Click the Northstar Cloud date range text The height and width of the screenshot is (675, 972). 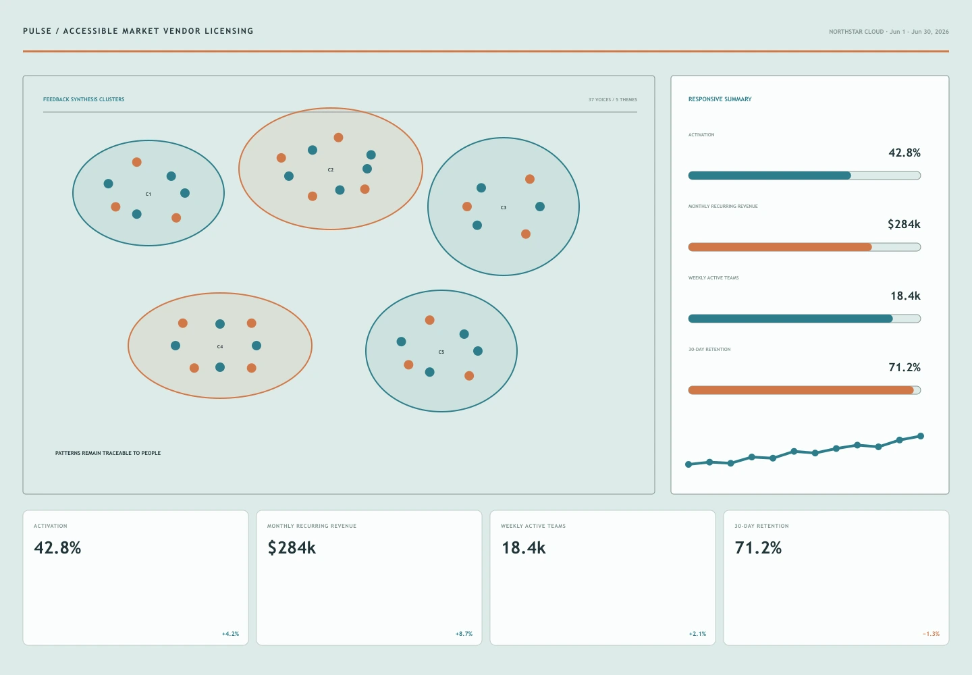pyautogui.click(x=889, y=32)
